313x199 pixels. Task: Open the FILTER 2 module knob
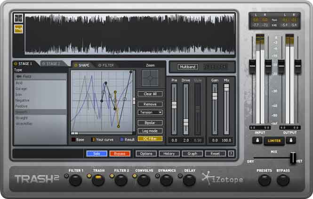[x=121, y=180]
